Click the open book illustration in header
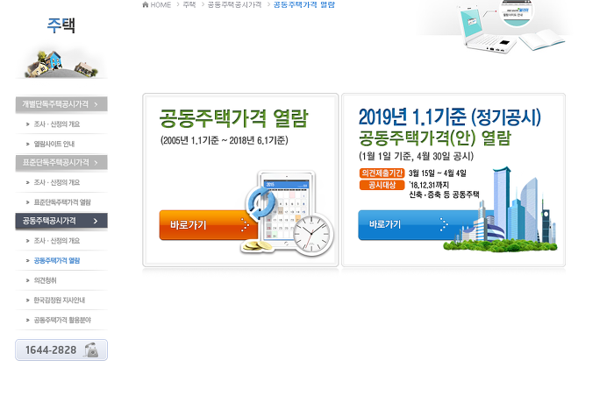Screen dimensions: 614x403 542,40
